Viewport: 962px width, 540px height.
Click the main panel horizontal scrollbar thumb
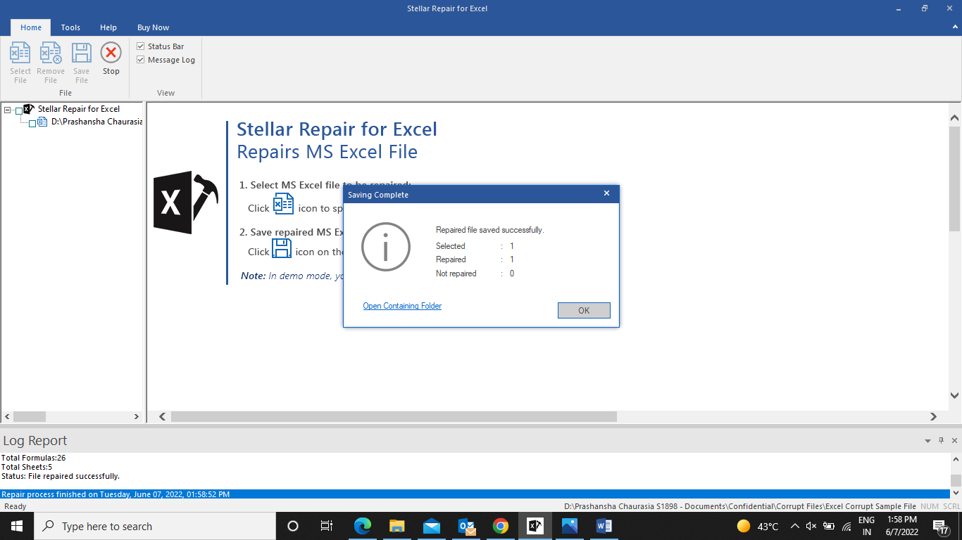pos(394,417)
